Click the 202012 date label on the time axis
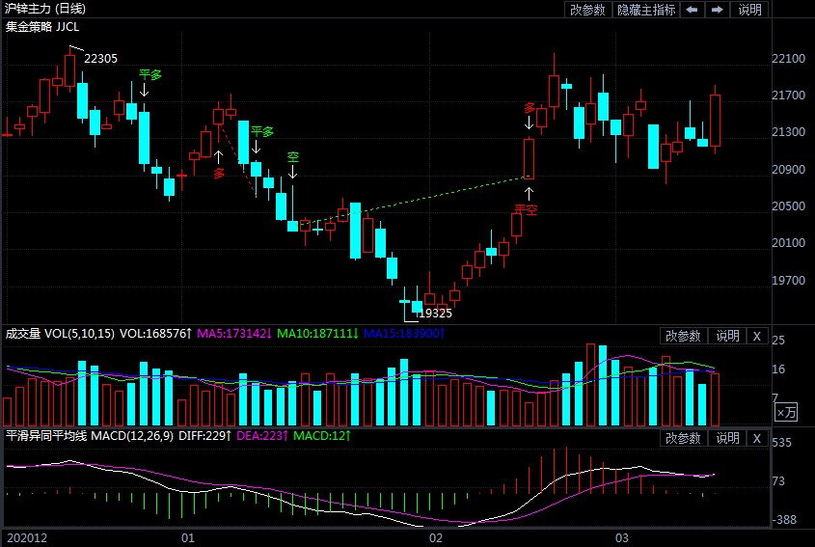This screenshot has height=547, width=815. click(x=27, y=538)
